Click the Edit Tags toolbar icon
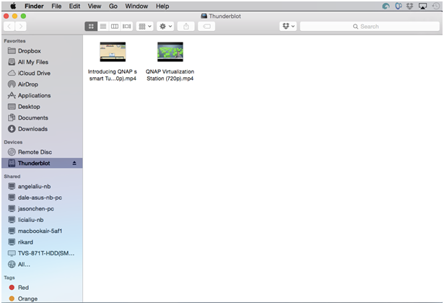The image size is (444, 305). click(206, 26)
